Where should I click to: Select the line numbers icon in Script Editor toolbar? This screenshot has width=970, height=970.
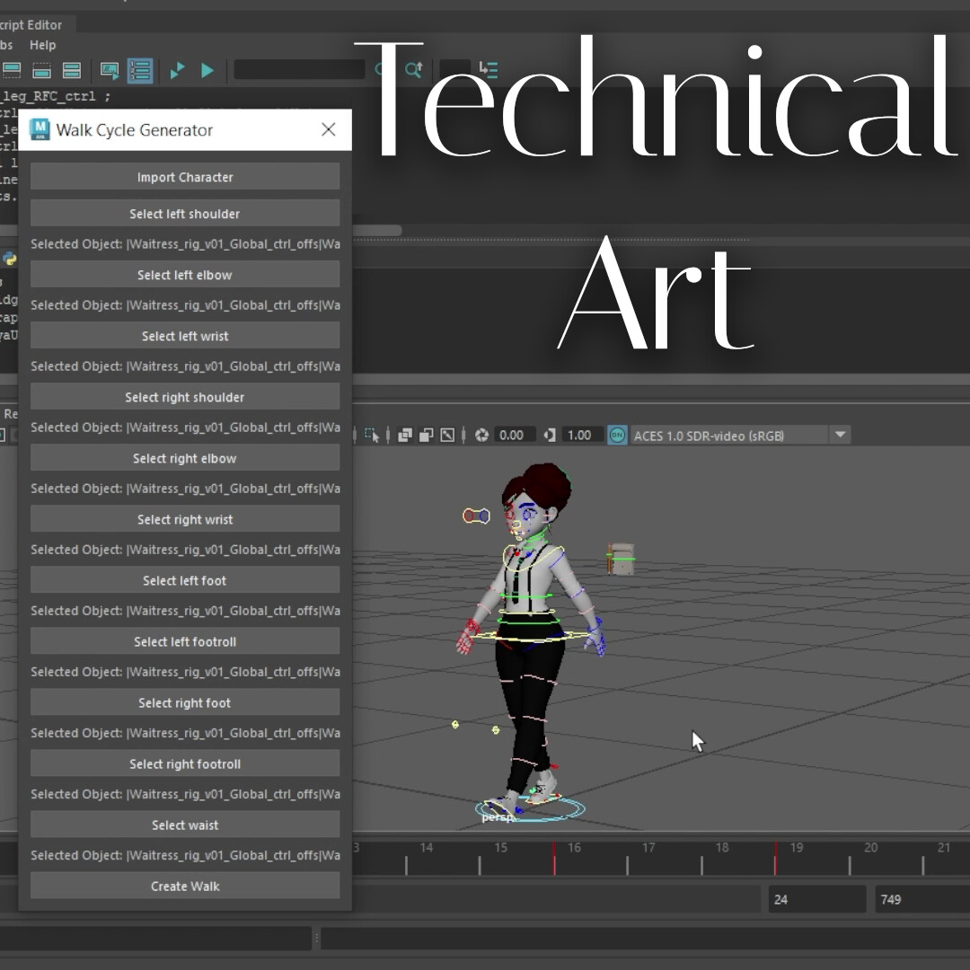140,70
